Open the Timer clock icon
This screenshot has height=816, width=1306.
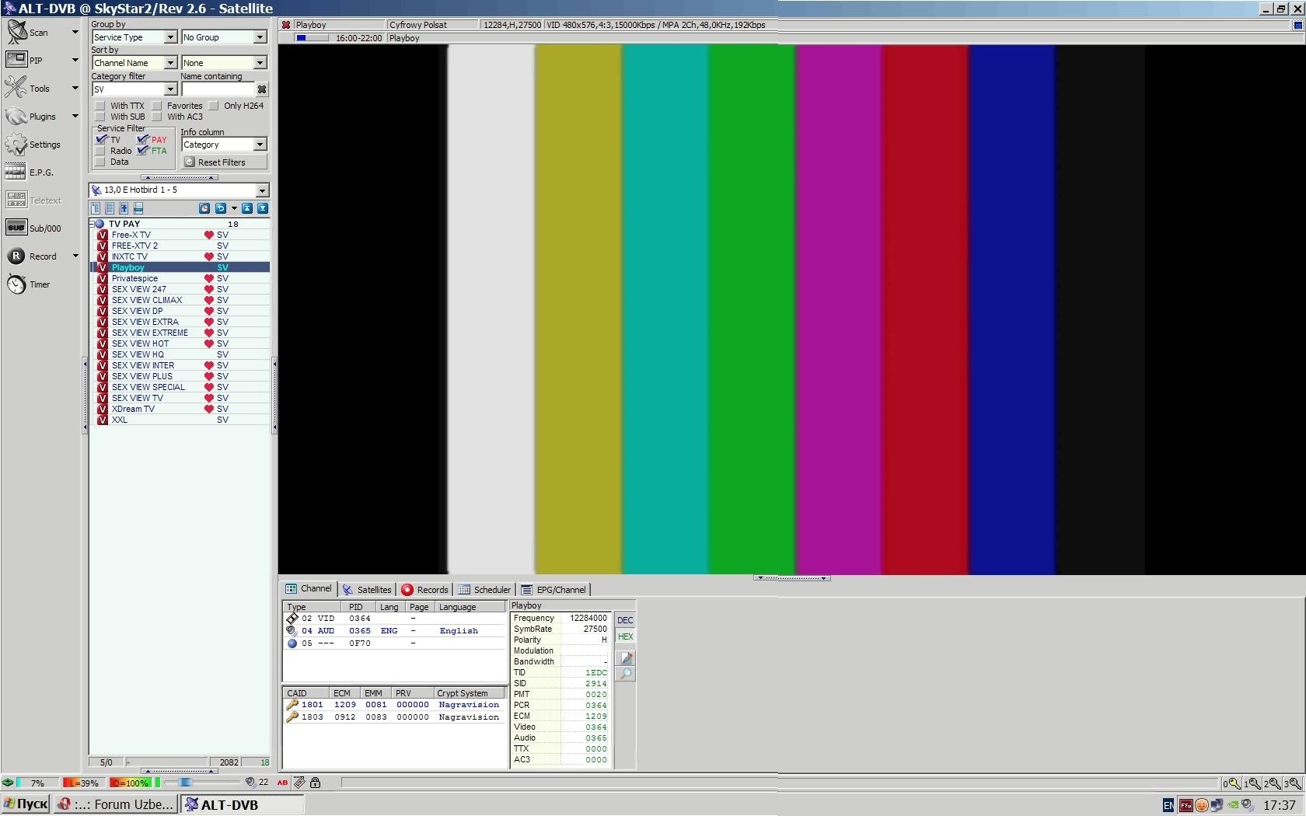[17, 284]
